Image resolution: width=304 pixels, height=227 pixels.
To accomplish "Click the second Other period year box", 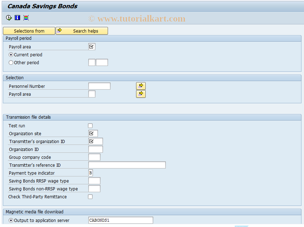I will pyautogui.click(x=102, y=62).
